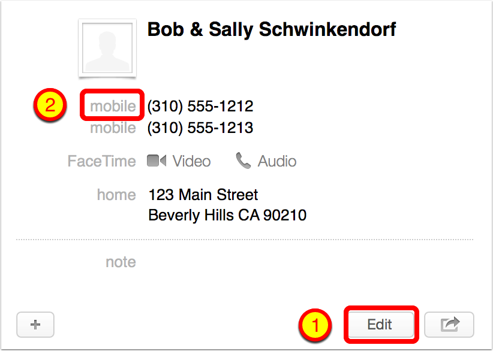Click the yellow number 1 marker beside Edit
Viewport: 493px width, 351px height.
click(316, 325)
